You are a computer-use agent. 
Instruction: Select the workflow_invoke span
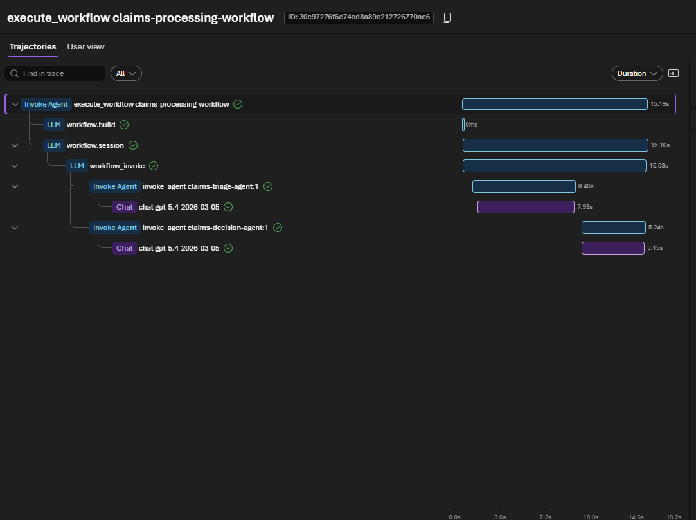[x=117, y=166]
